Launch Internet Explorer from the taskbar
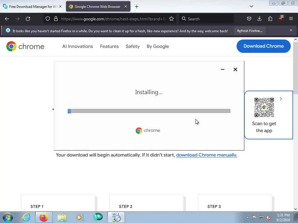Viewport: 298px width, 223px height. 26,217
